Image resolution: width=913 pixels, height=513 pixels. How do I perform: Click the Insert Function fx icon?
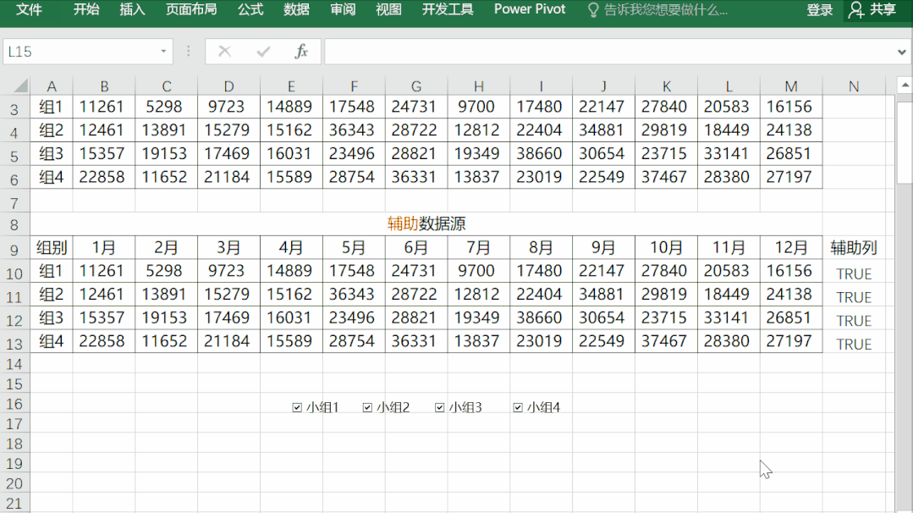click(301, 52)
